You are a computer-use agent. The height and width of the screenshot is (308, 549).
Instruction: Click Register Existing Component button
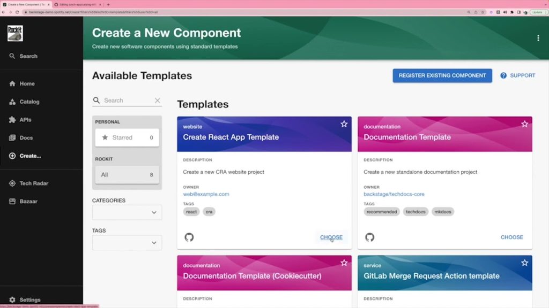442,75
